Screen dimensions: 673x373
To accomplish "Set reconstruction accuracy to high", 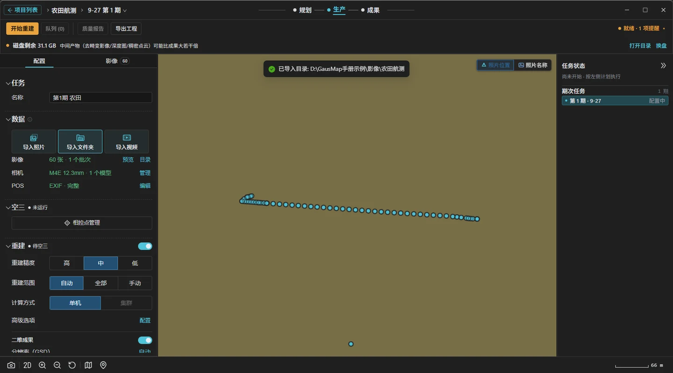I will click(67, 263).
